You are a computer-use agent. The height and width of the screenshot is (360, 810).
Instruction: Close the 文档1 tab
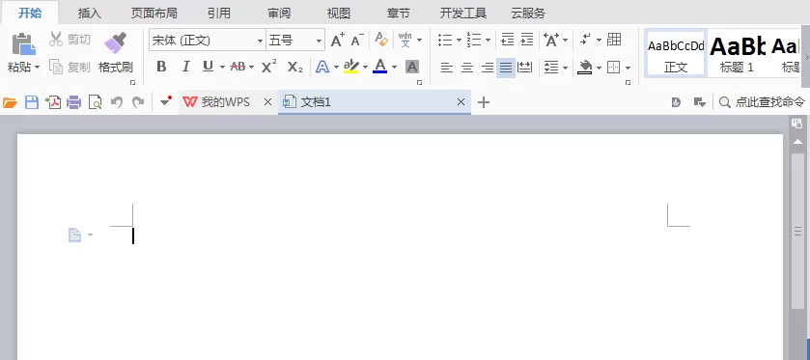point(461,102)
